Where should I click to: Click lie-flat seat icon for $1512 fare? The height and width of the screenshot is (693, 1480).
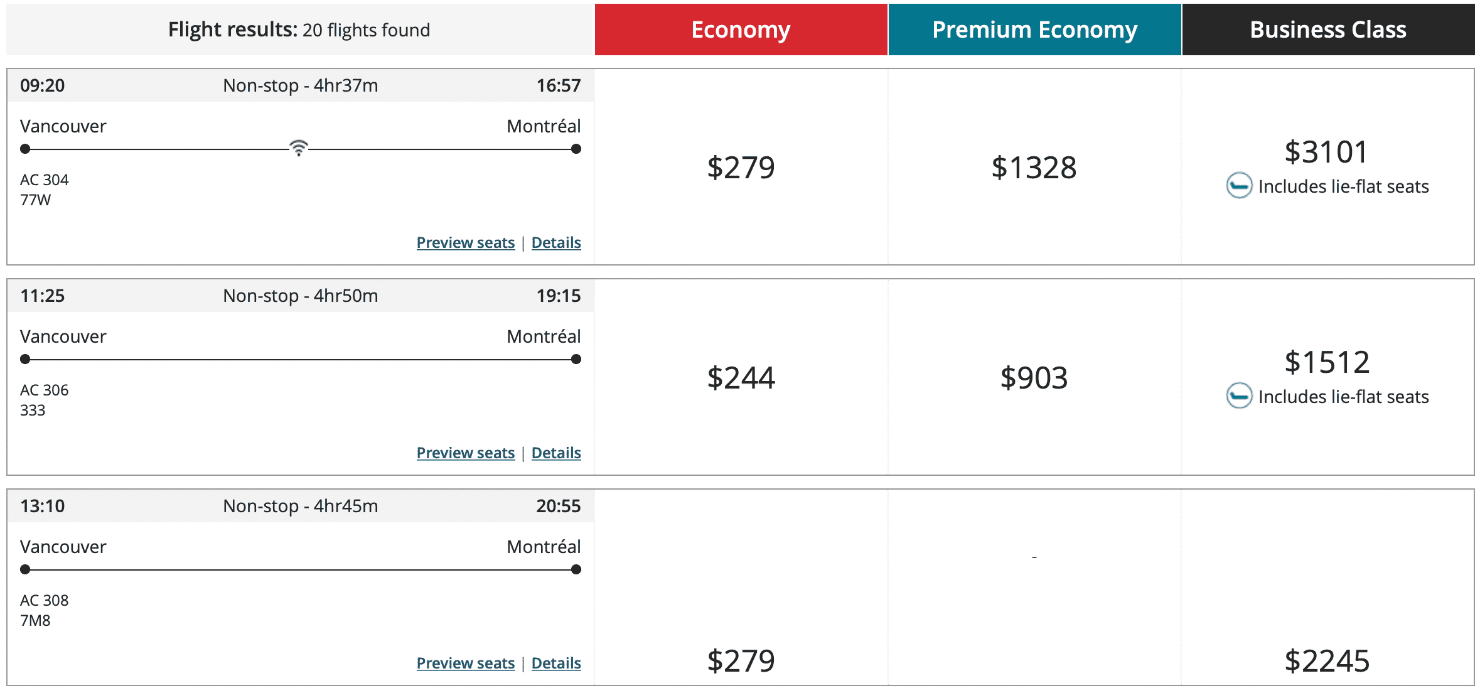pos(1239,396)
